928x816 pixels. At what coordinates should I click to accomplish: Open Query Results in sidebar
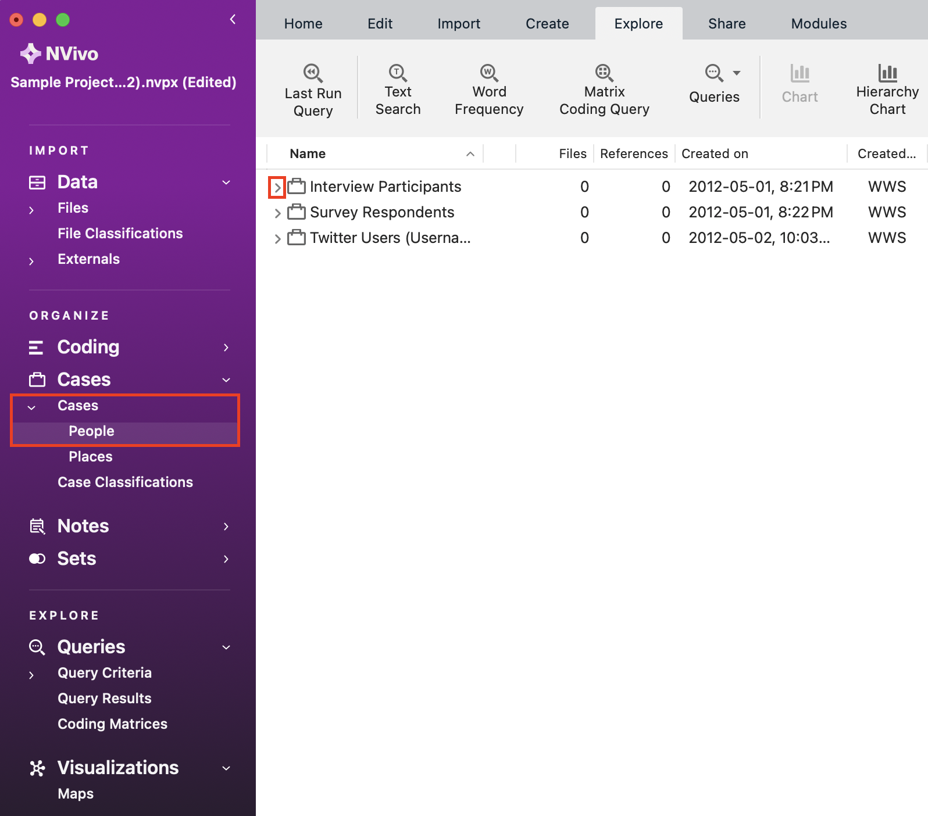(104, 698)
